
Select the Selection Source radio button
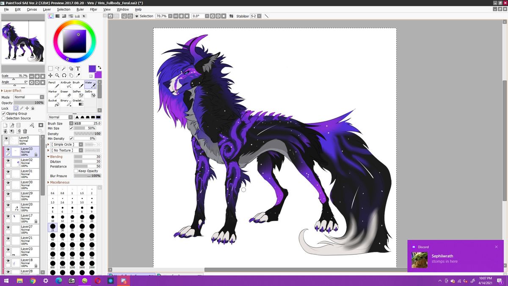pos(4,118)
